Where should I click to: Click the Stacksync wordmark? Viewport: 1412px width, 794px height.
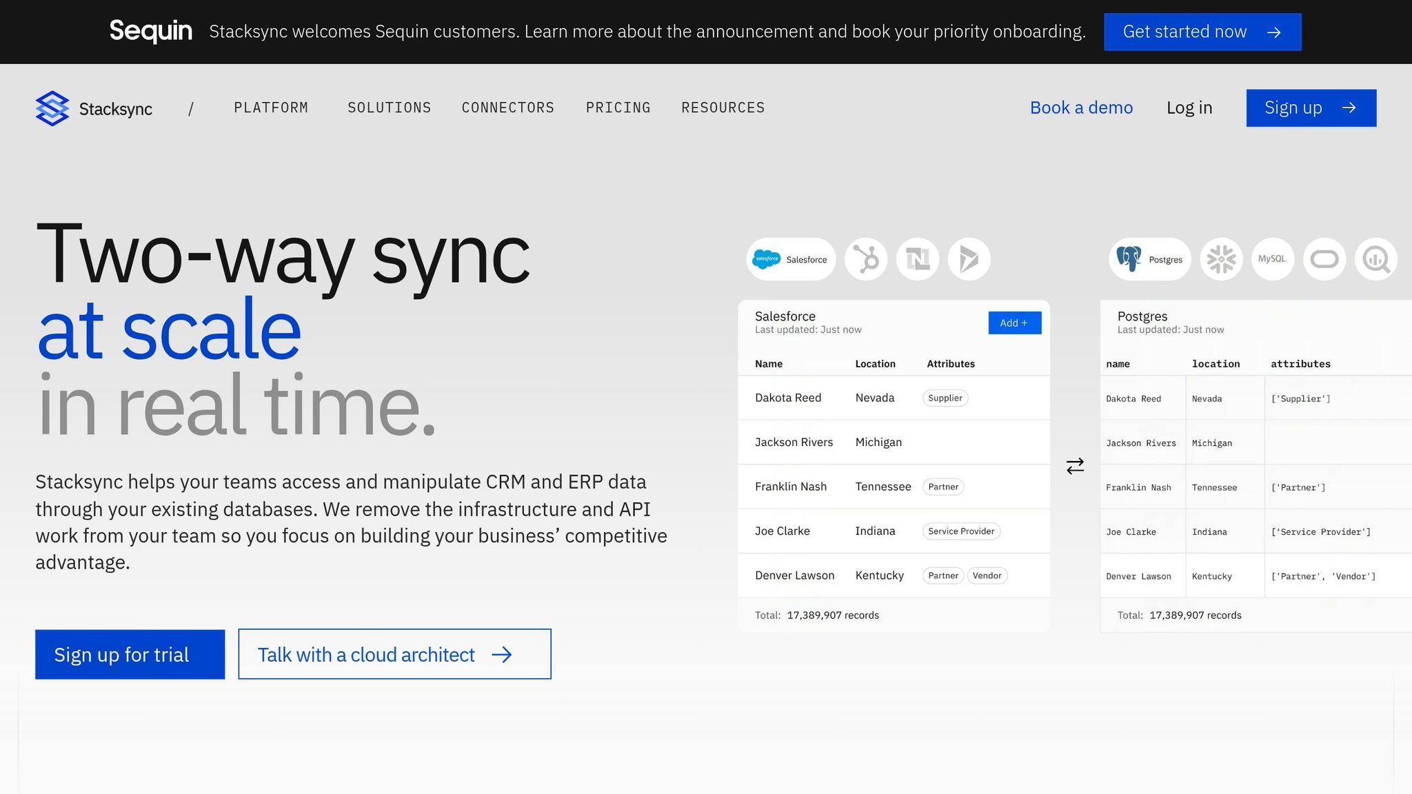click(x=116, y=109)
